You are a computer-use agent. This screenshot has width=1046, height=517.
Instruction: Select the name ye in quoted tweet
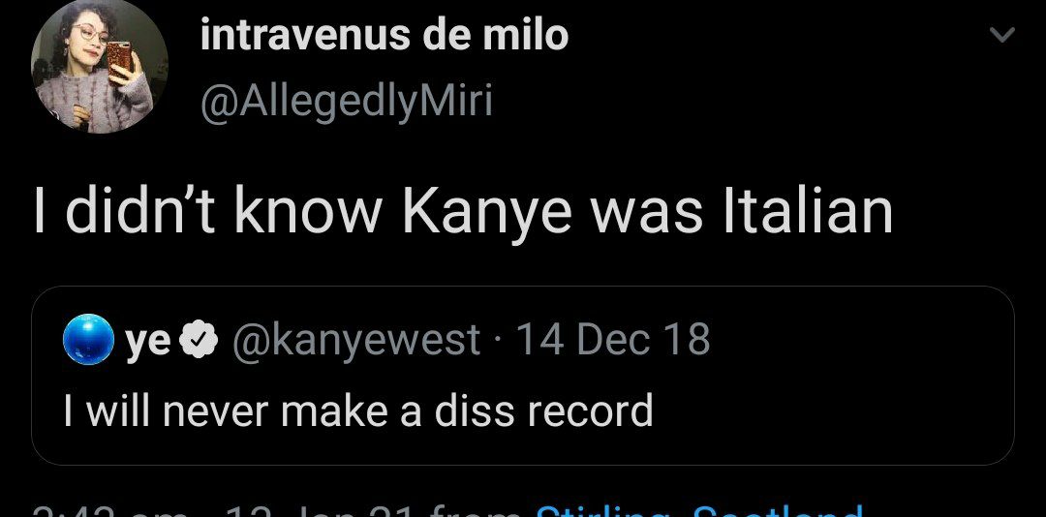click(x=148, y=340)
